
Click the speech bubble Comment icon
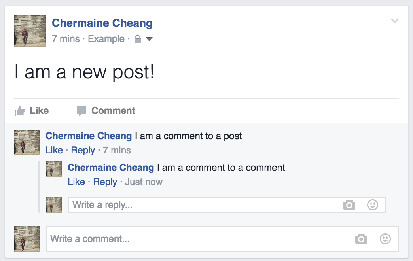click(81, 111)
